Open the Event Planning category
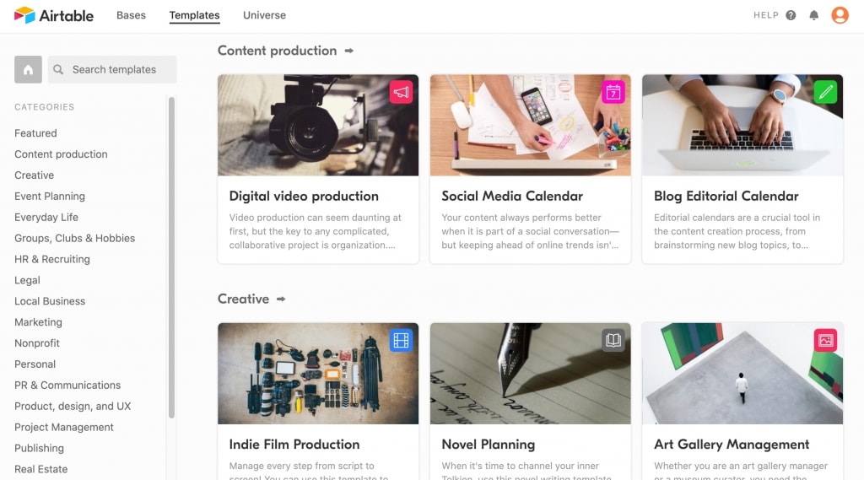This screenshot has width=864, height=480. pos(50,197)
